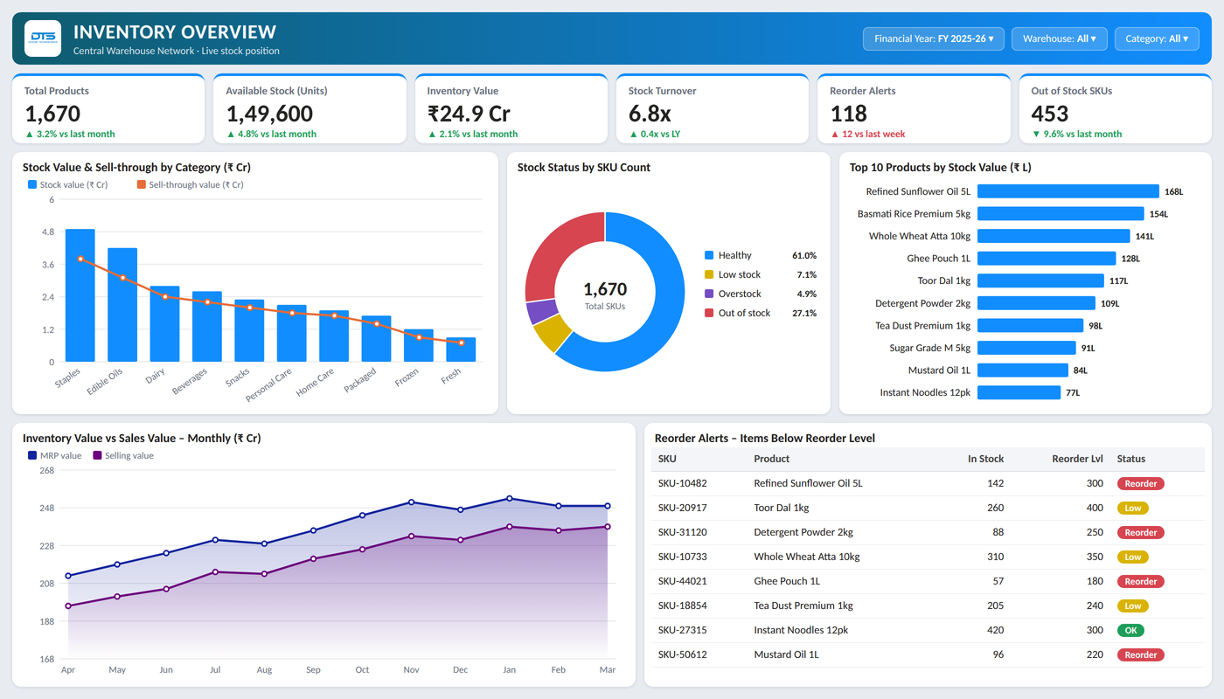
Task: Click the Instant Noodles 12pk 77L bar
Action: [1019, 392]
